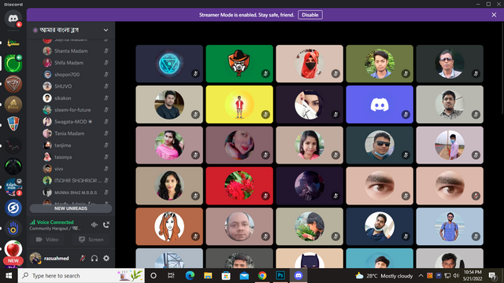Launch Microsoft Edge from the taskbar
Viewport: 504px width, 283px height.
(x=190, y=276)
